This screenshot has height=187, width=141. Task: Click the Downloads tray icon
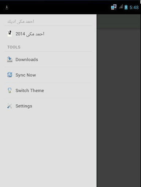[10, 60]
